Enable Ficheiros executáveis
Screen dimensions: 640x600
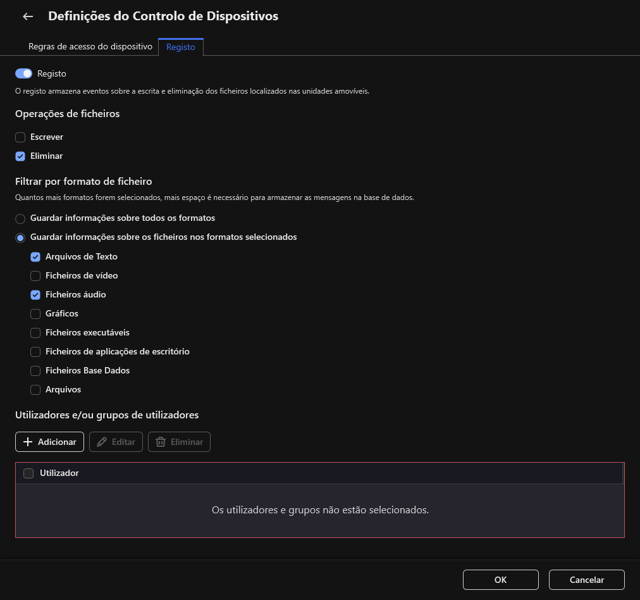[35, 332]
